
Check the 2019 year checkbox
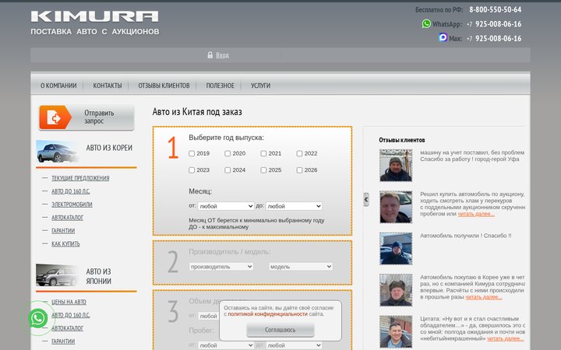[x=192, y=153]
